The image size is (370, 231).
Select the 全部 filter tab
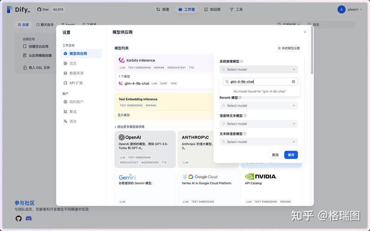[23, 24]
